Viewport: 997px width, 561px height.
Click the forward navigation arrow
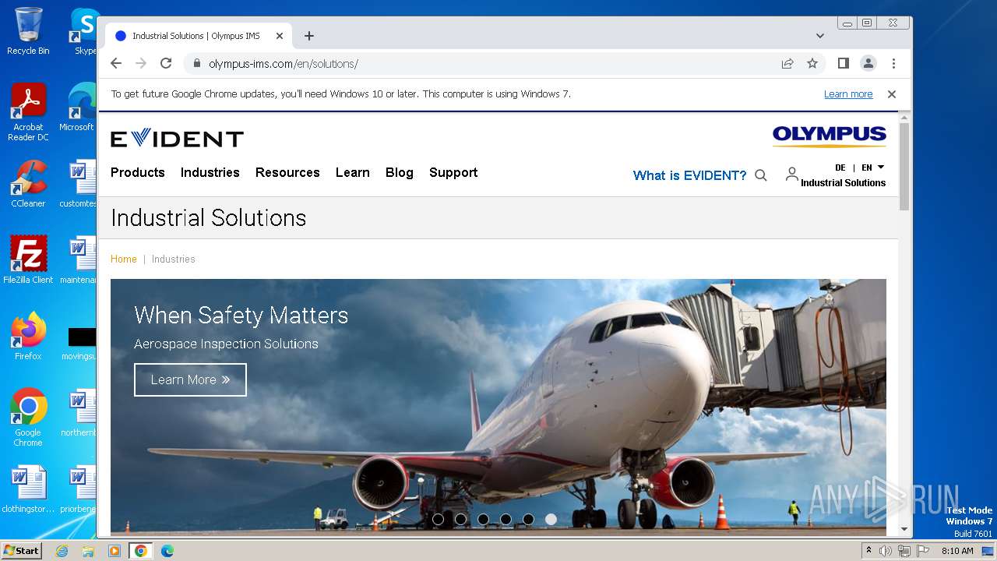click(x=141, y=63)
